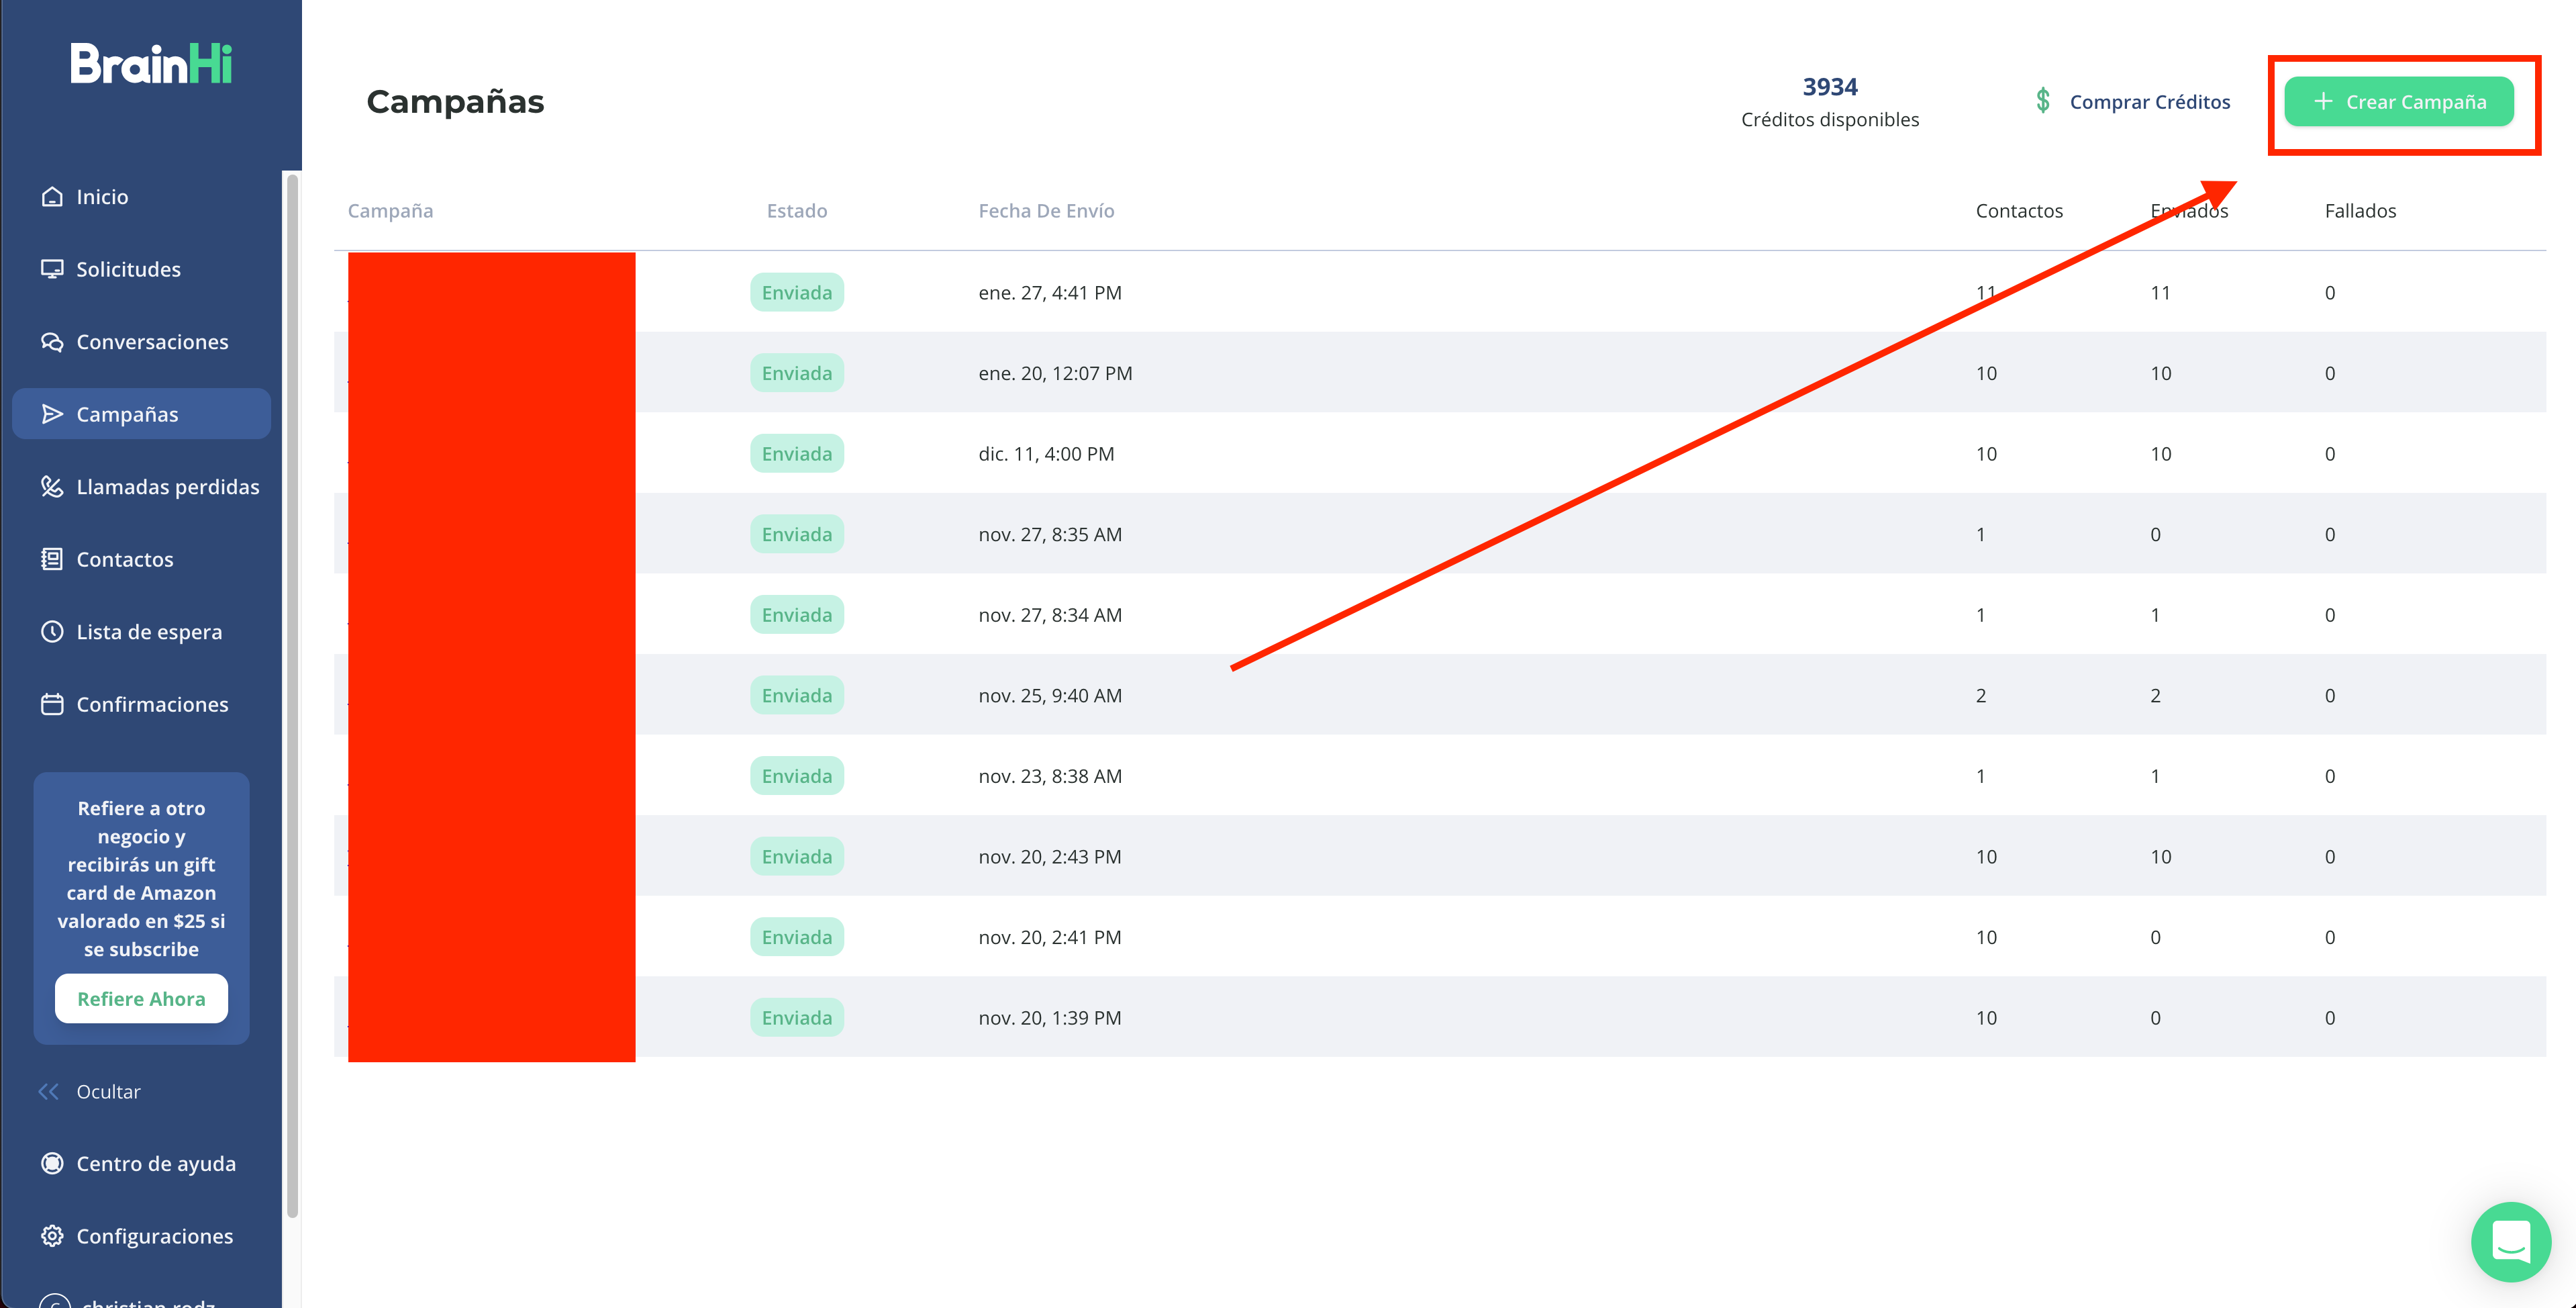Click the Inicio home icon
Screen dimensions: 2576x1308
[52, 196]
